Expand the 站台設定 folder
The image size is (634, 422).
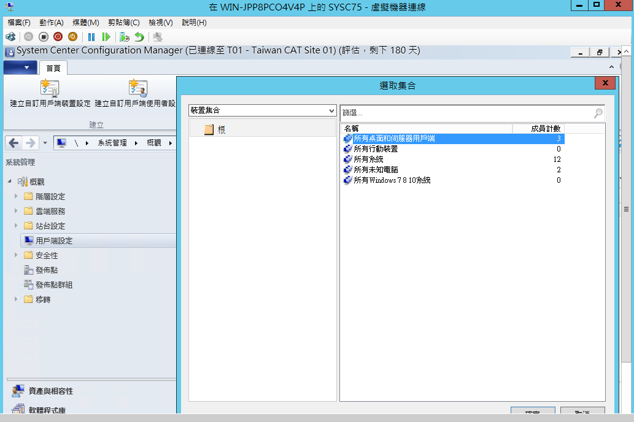click(16, 226)
